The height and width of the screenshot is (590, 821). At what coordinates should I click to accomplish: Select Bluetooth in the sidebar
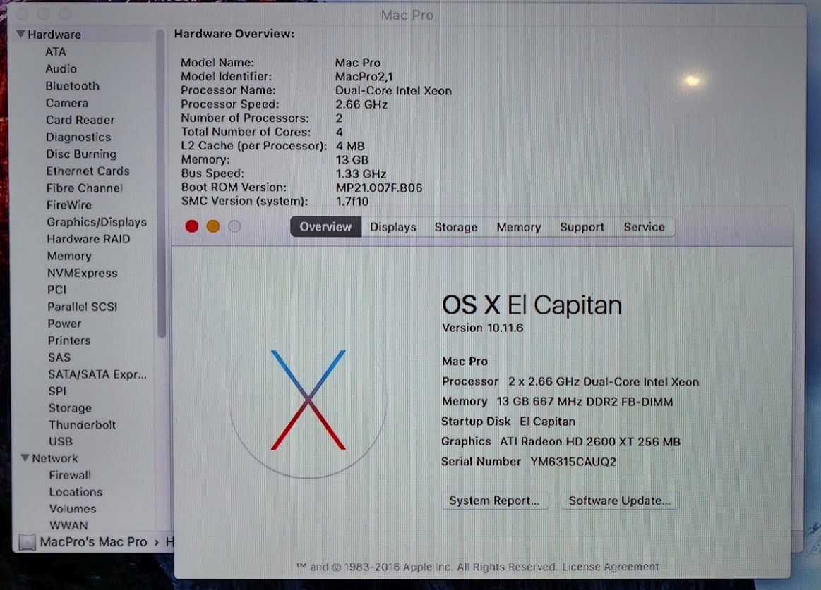(x=72, y=86)
